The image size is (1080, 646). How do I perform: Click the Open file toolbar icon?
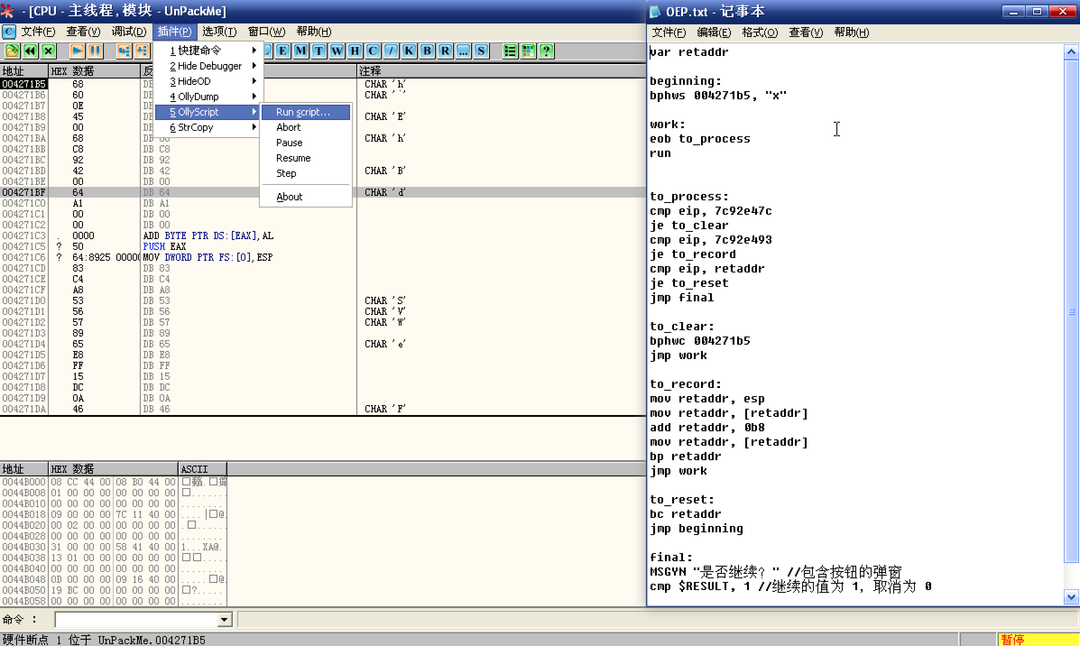[x=12, y=51]
